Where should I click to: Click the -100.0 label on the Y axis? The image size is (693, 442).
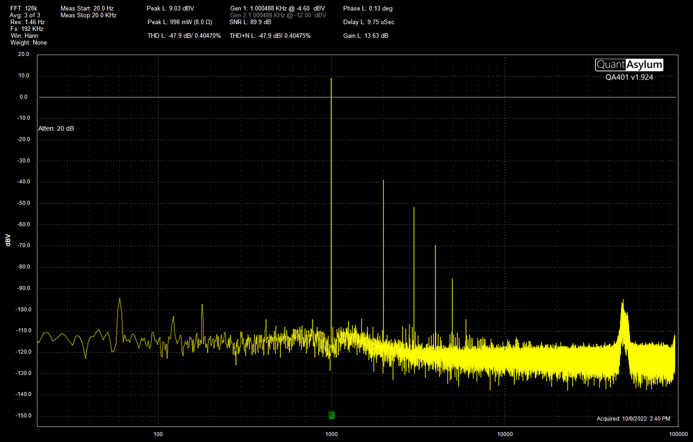pos(24,310)
